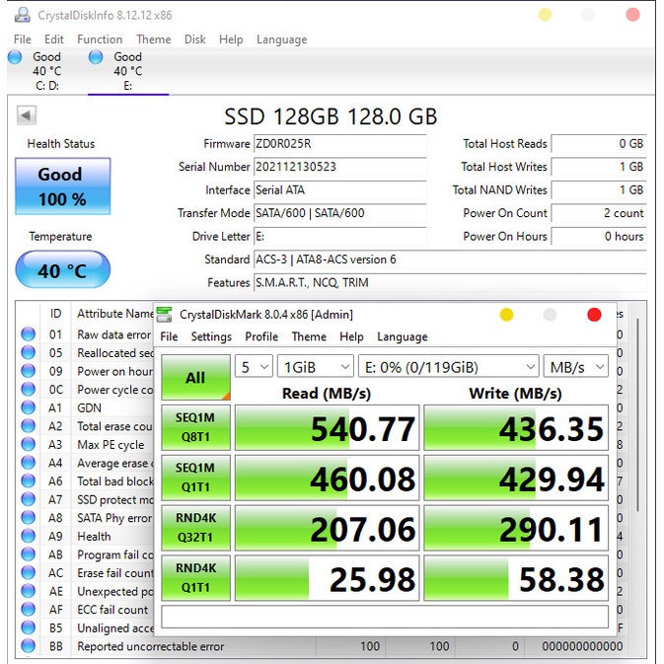Click status icon of Total erase count row A2
This screenshot has height=664, width=664.
(29, 425)
